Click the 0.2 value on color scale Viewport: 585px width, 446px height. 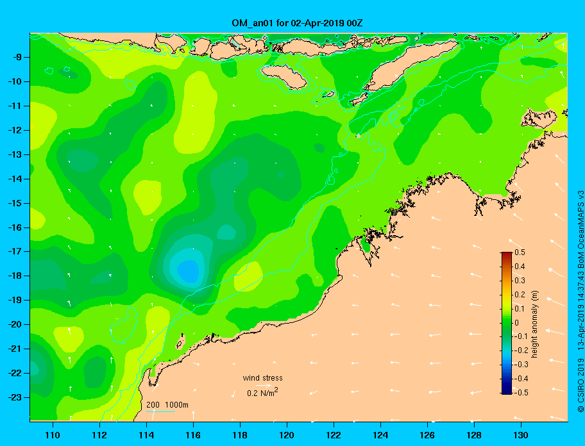(x=520, y=294)
